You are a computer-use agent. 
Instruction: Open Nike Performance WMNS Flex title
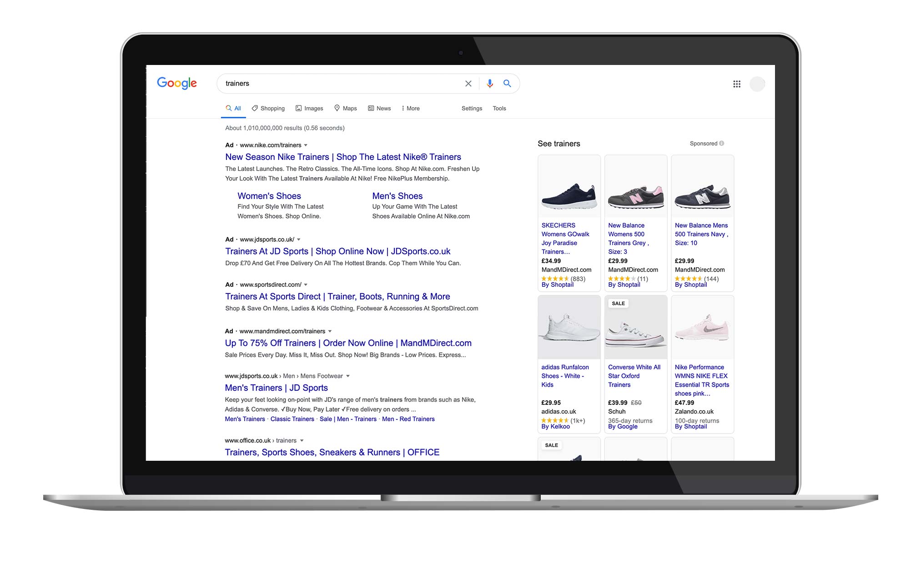click(702, 380)
